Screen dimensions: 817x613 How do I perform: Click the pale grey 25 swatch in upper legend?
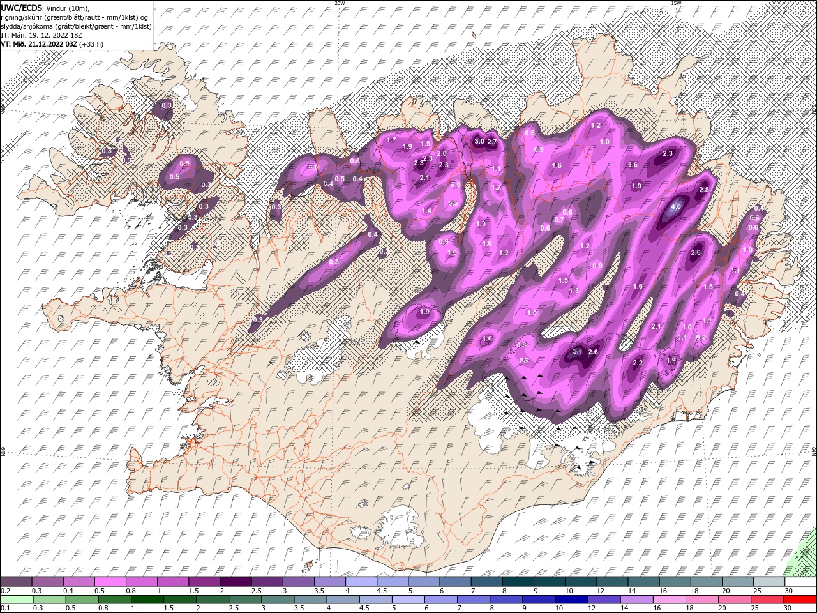pyautogui.click(x=768, y=582)
